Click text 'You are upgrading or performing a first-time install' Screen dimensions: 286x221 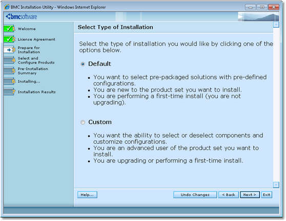pyautogui.click(x=168, y=161)
